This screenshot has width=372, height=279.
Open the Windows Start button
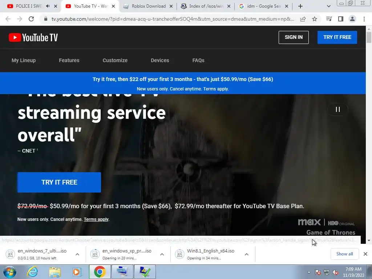[9, 272]
